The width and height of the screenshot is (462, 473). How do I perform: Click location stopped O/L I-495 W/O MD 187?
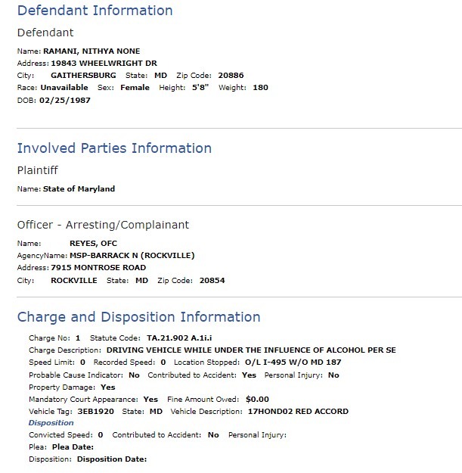[x=293, y=362]
